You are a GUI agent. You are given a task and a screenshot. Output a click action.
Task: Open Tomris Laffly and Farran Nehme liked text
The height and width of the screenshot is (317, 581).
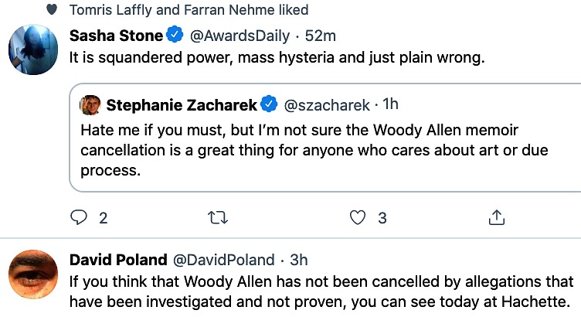(189, 9)
